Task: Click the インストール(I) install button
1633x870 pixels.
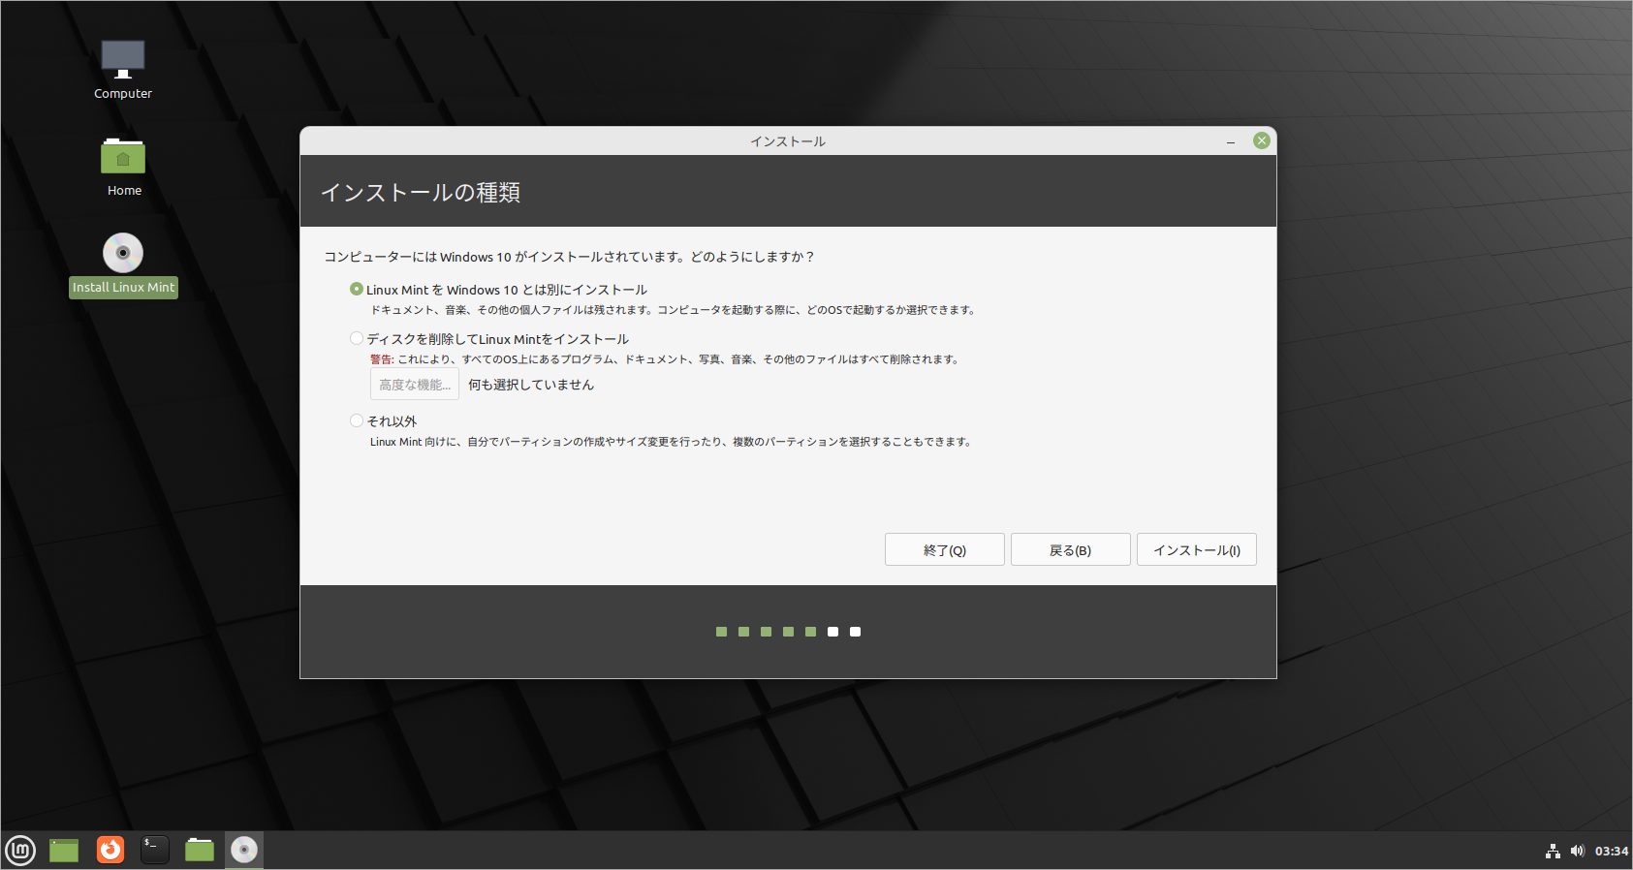Action: [1196, 550]
